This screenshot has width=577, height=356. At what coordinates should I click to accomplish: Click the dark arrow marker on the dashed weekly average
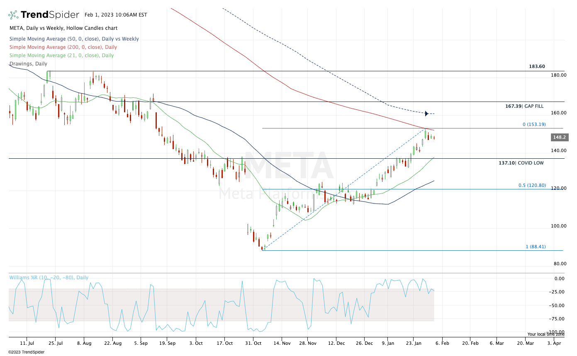pyautogui.click(x=426, y=114)
